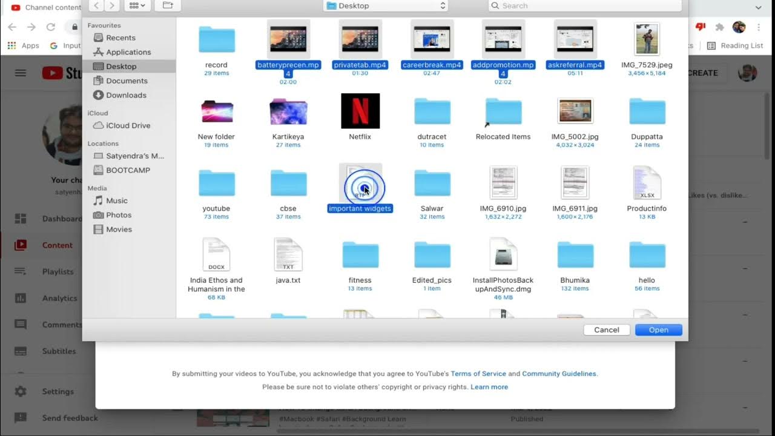Open Chrome Reading List
The width and height of the screenshot is (775, 436).
[735, 45]
